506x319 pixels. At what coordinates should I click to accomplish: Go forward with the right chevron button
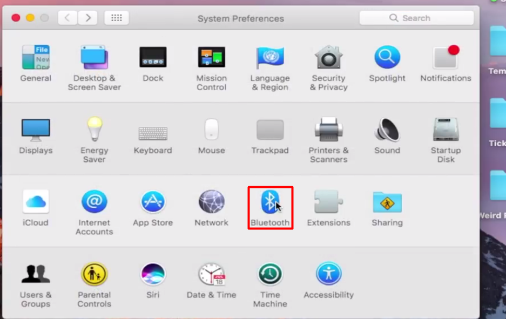point(87,18)
